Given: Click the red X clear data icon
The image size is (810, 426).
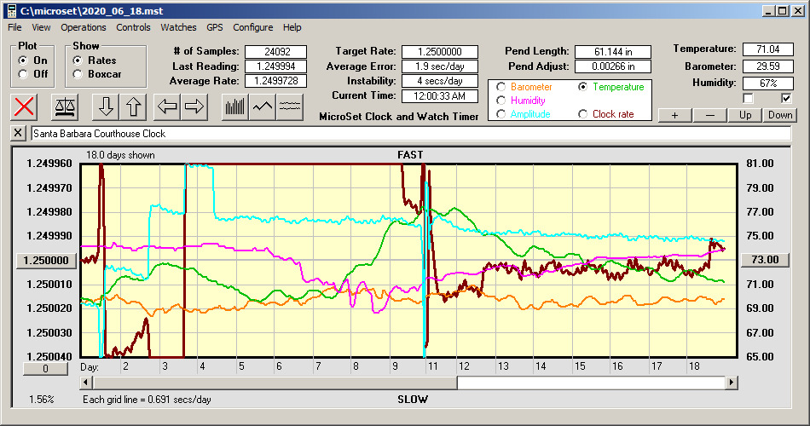Looking at the screenshot, I should click(x=24, y=106).
